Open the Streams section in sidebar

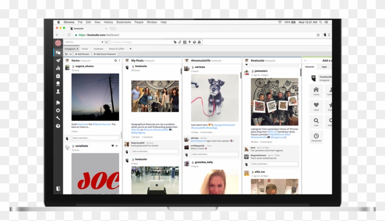pyautogui.click(x=58, y=53)
